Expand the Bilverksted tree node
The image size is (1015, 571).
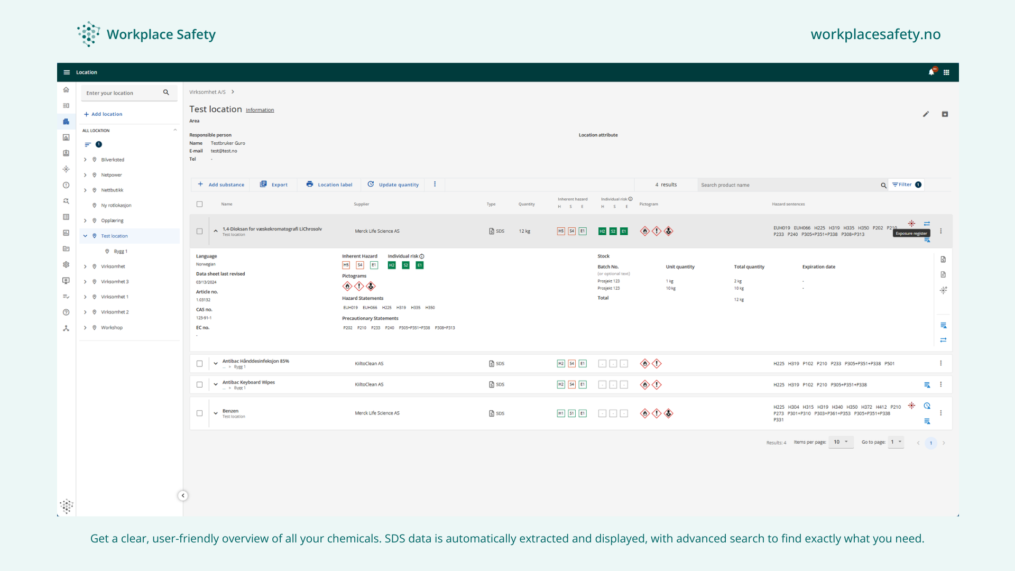click(x=85, y=160)
